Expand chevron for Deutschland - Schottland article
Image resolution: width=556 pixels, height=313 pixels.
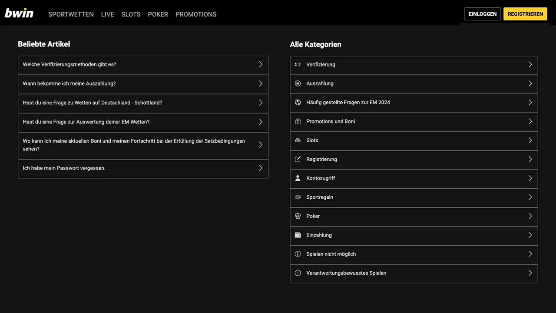pos(261,103)
